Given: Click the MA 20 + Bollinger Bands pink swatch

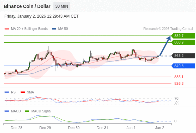Looking at the screenshot, I should [7, 29].
